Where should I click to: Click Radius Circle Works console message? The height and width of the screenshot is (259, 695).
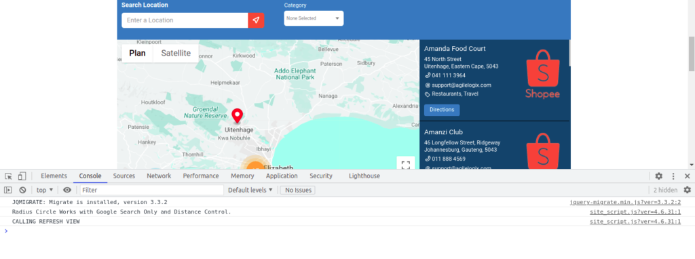[121, 212]
